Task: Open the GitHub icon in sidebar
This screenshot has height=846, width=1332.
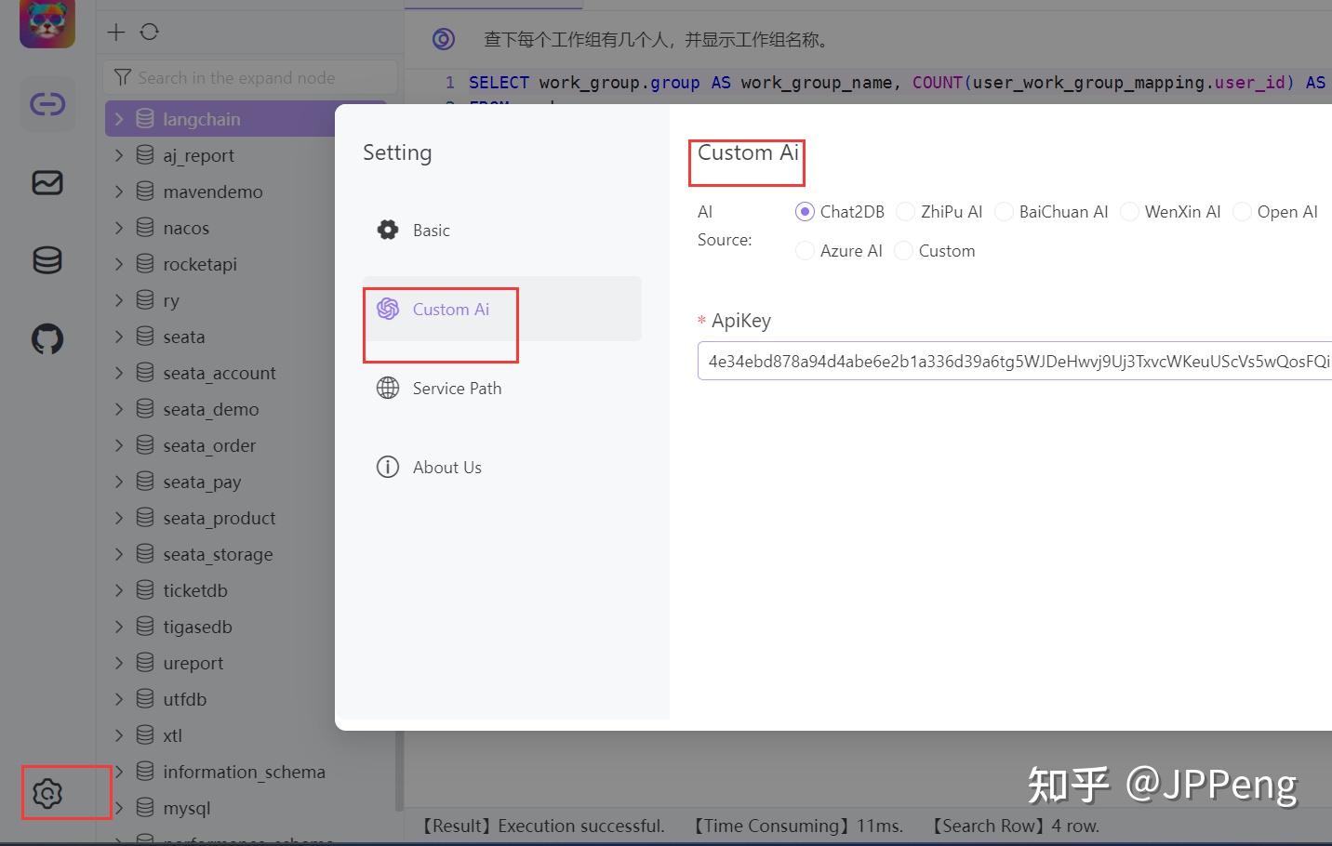Action: pyautogui.click(x=47, y=338)
